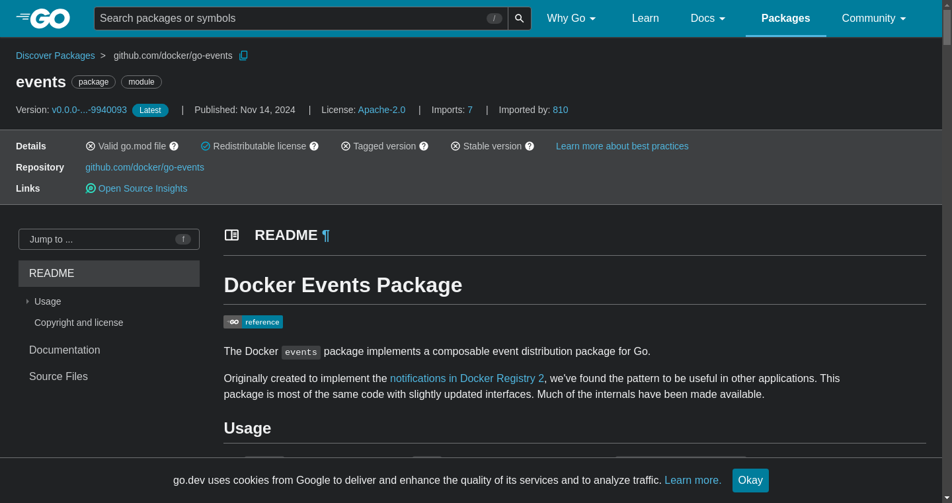Click the Stable version cross icon
This screenshot has height=503, width=952.
456,146
